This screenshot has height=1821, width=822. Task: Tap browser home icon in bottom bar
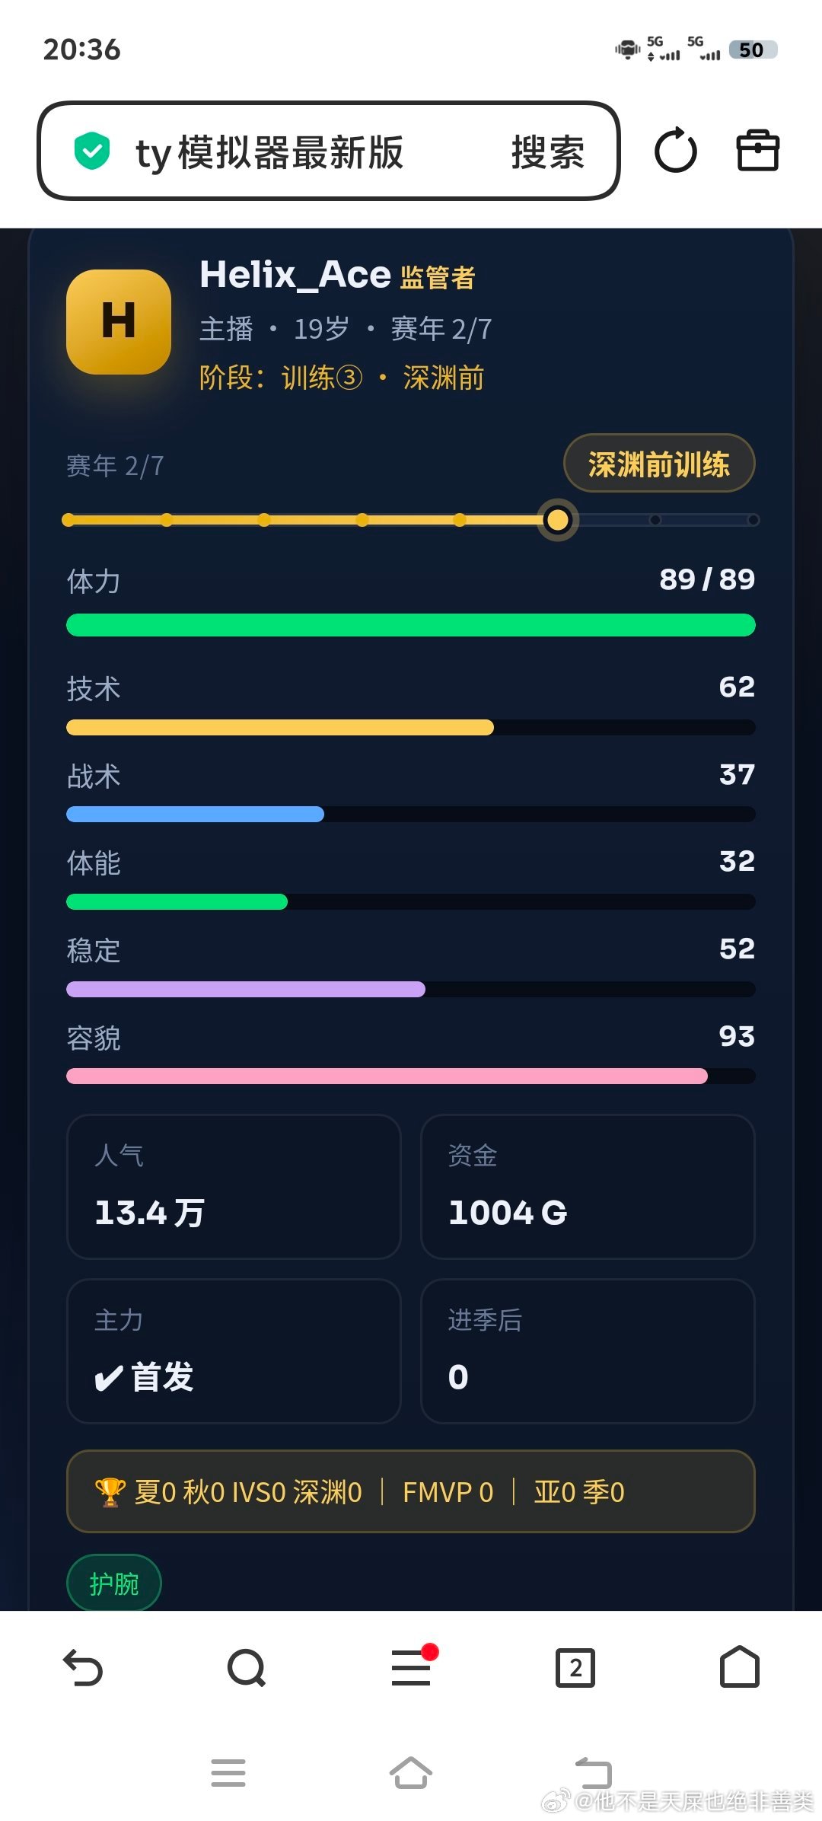coord(740,1667)
